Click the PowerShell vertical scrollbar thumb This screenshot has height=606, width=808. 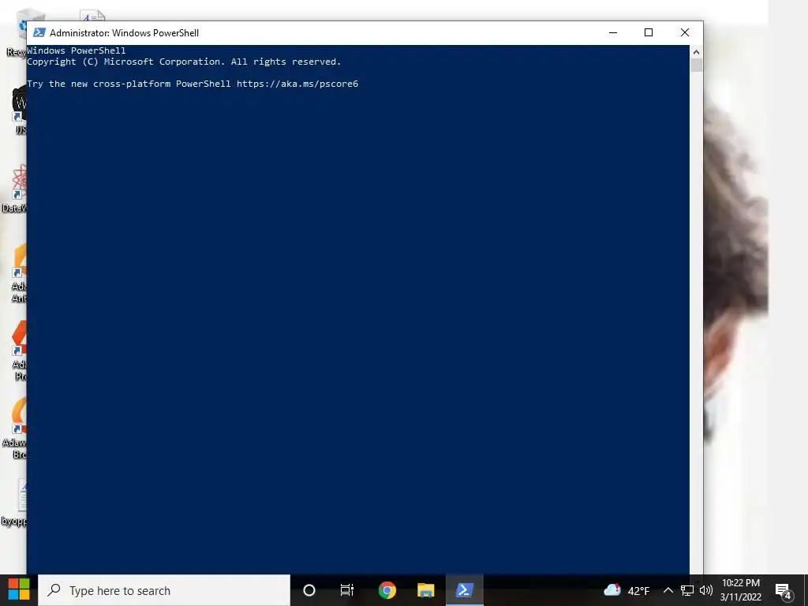click(696, 65)
